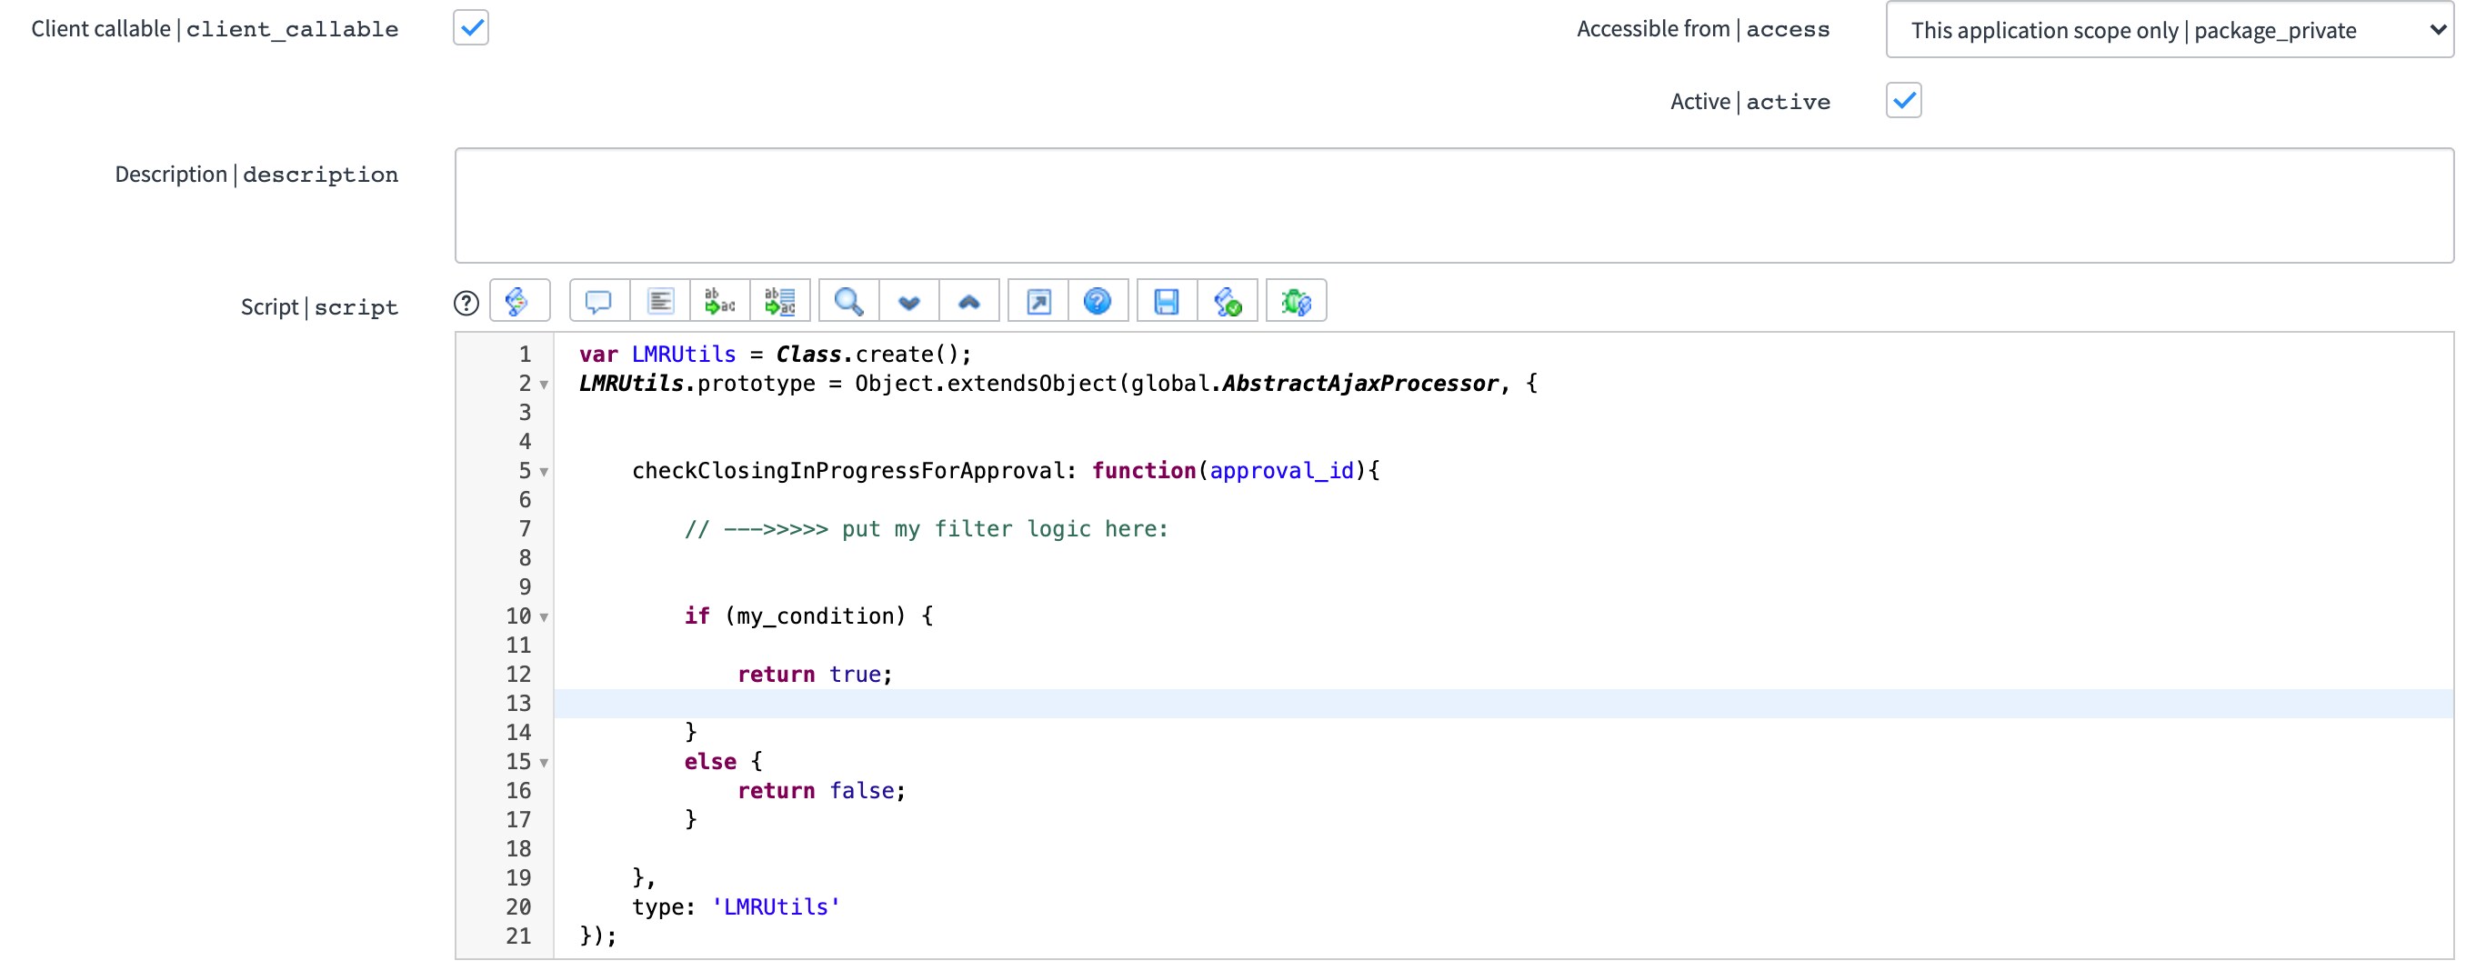The height and width of the screenshot is (971, 2466).
Task: Click the blue question mark API help button
Action: coord(1099,300)
